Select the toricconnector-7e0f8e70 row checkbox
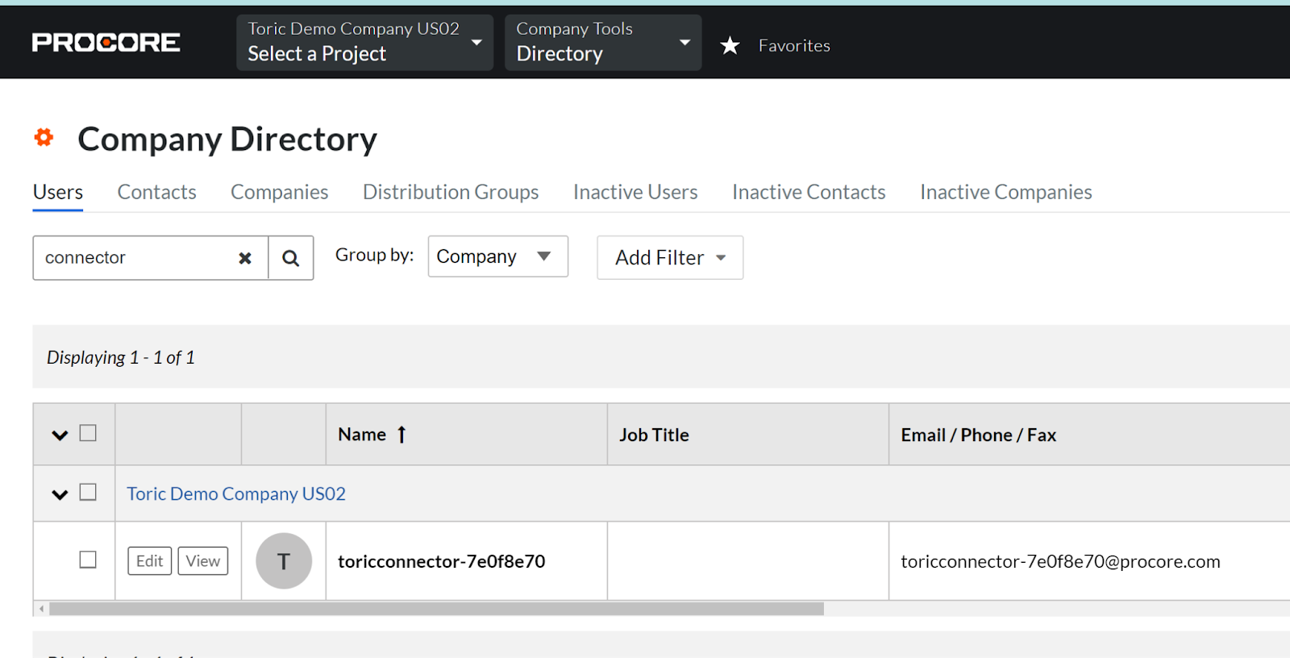Viewport: 1290px width, 658px height. coord(88,560)
